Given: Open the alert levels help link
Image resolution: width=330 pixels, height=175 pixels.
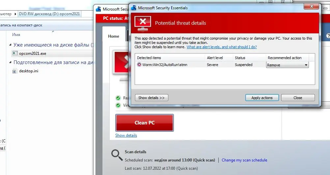Looking at the screenshot, I should pyautogui.click(x=222, y=47).
